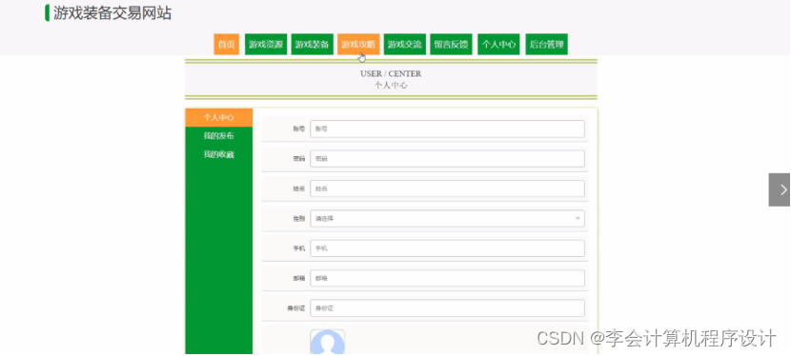Screen dimensions: 791x356
Task: Click the 手机 input field
Action: [448, 248]
